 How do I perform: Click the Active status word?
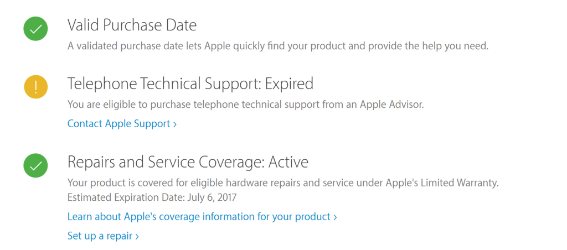click(288, 162)
